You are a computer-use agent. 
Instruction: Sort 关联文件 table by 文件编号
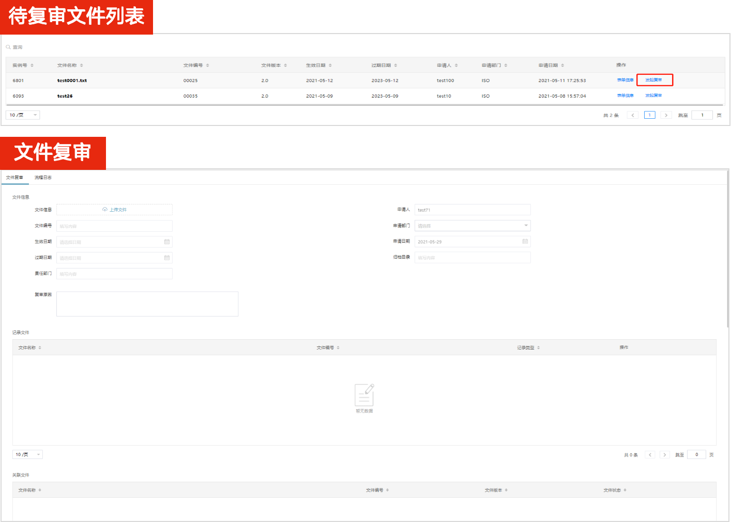point(387,491)
